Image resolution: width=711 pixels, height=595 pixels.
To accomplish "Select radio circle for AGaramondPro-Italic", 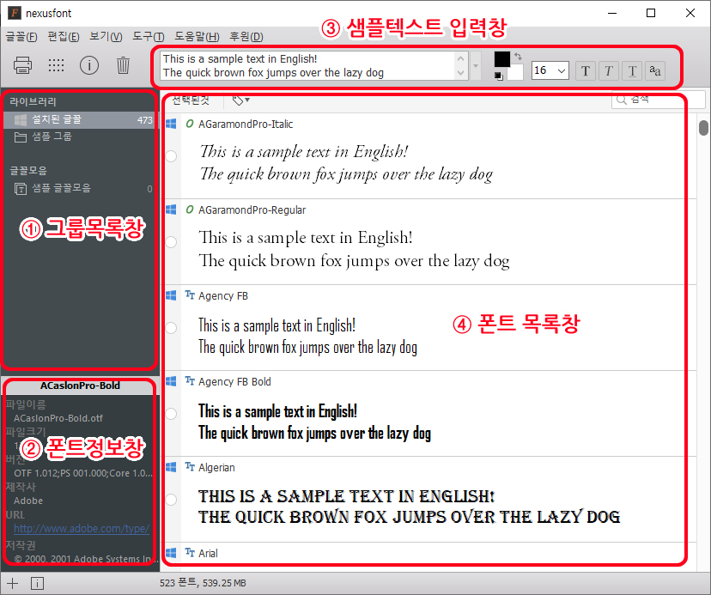I will [x=171, y=156].
